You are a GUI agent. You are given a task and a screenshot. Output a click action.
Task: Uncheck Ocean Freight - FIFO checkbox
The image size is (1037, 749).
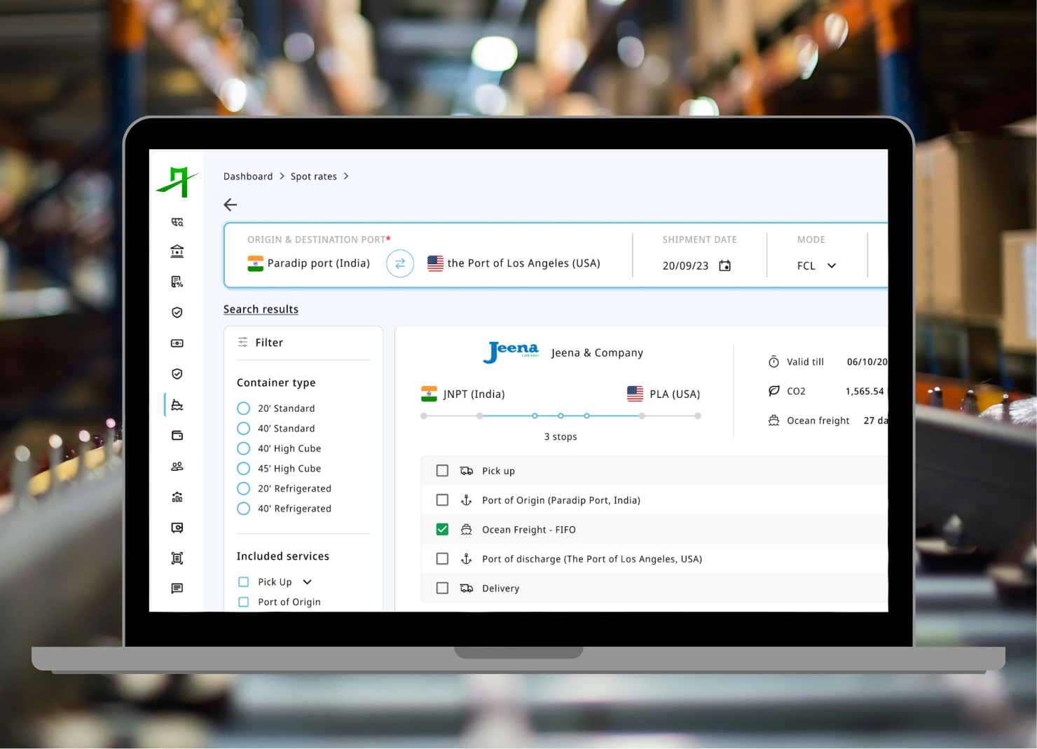click(442, 530)
